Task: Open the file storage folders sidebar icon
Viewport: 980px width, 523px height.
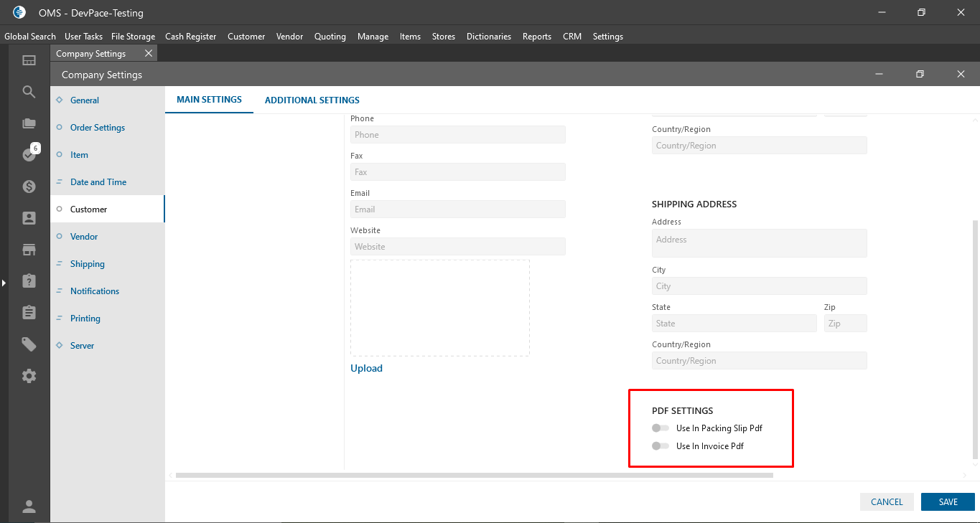Action: point(29,123)
